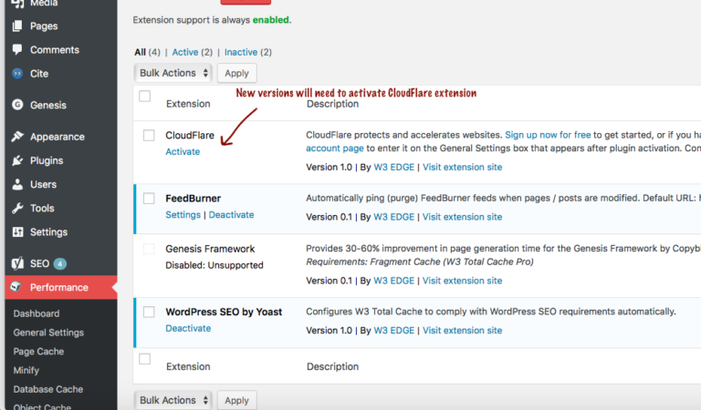Image resolution: width=701 pixels, height=410 pixels.
Task: Go to Performance Dashboard submenu
Action: click(37, 313)
